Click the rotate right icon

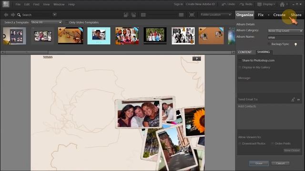pos(133,15)
